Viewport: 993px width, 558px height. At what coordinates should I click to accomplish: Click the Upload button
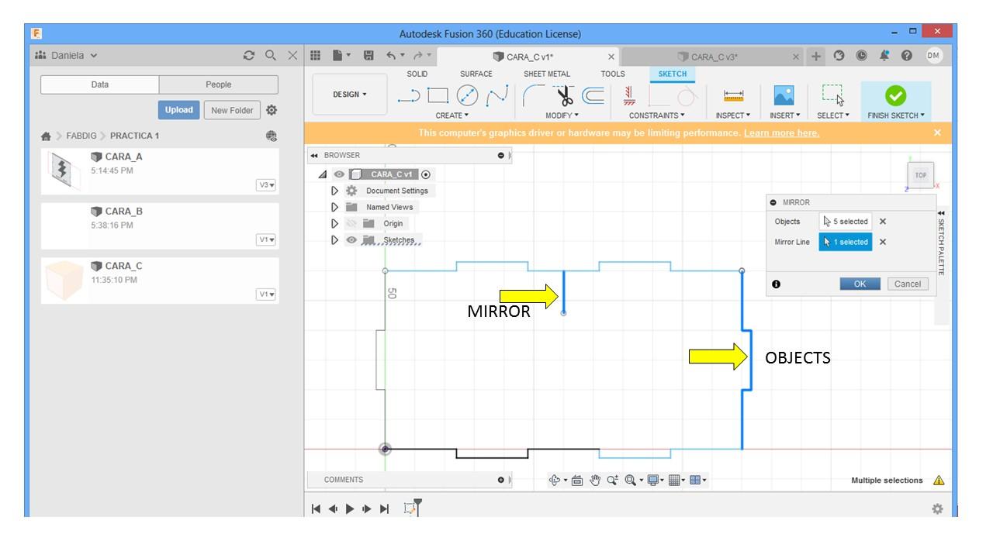[x=178, y=110]
